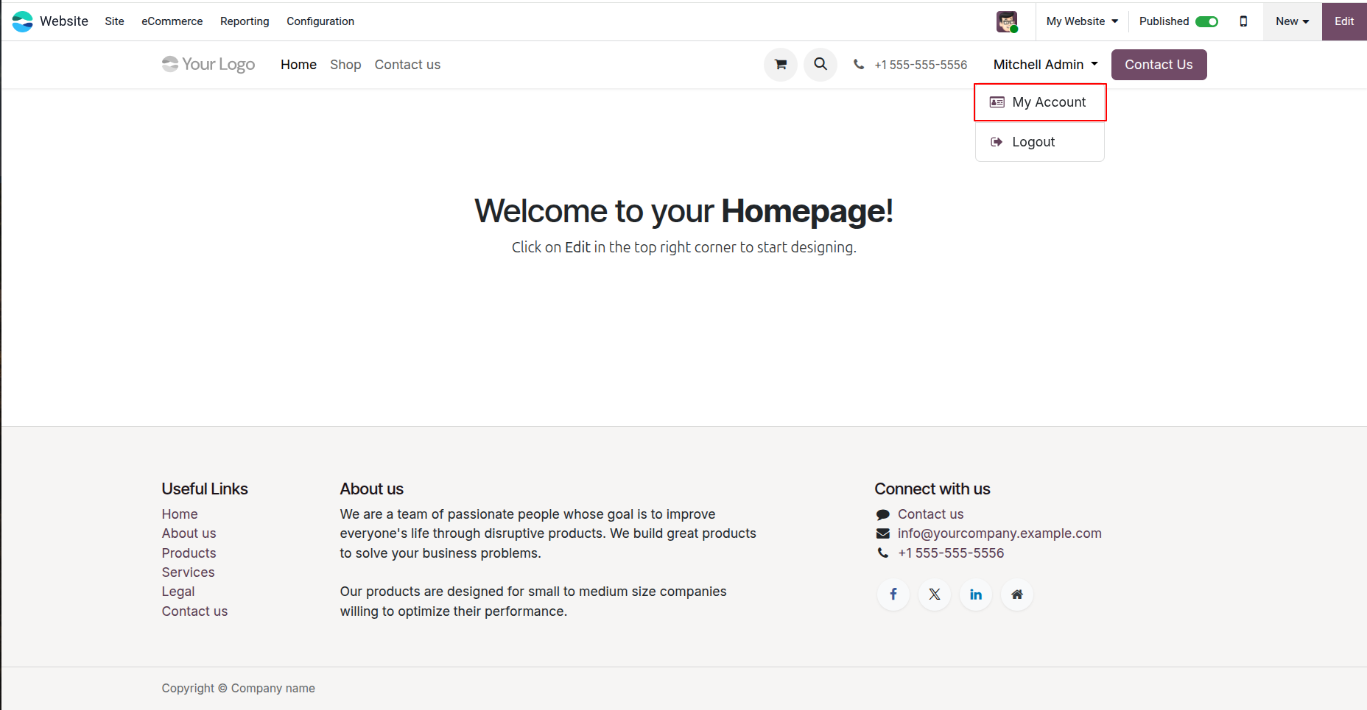Click the Useful Links heading

click(x=205, y=489)
